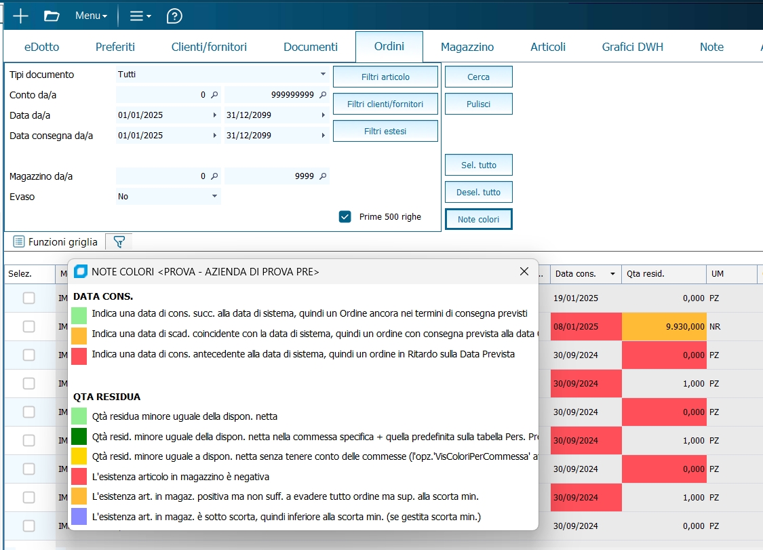The height and width of the screenshot is (550, 763).
Task: Select the Ordini tab
Action: click(389, 47)
